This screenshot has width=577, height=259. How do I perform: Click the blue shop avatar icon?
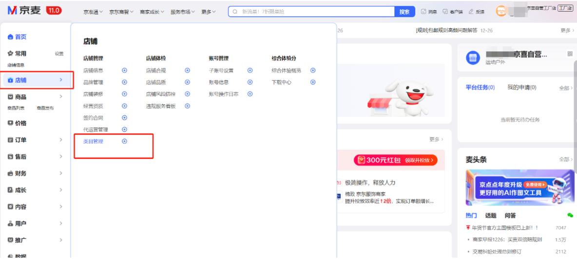(x=473, y=57)
